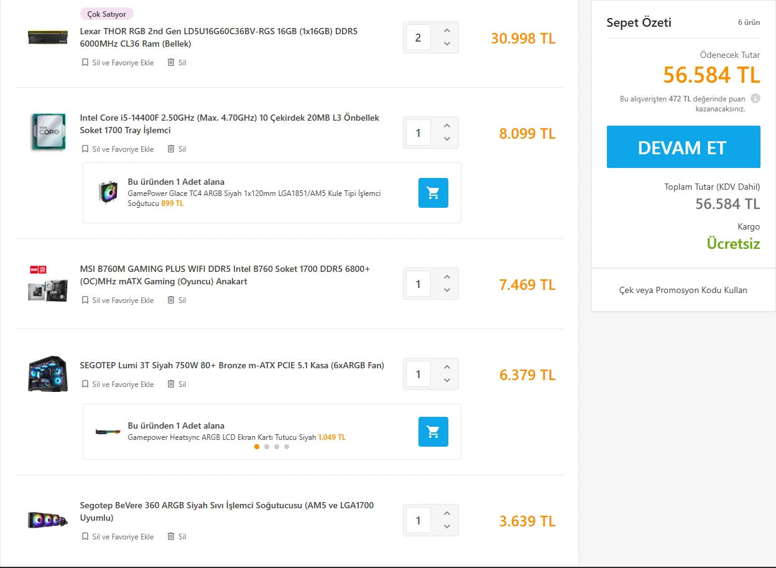Click quantity field of Lexar THOR RAM
Viewport: 776px width, 568px height.
point(418,37)
